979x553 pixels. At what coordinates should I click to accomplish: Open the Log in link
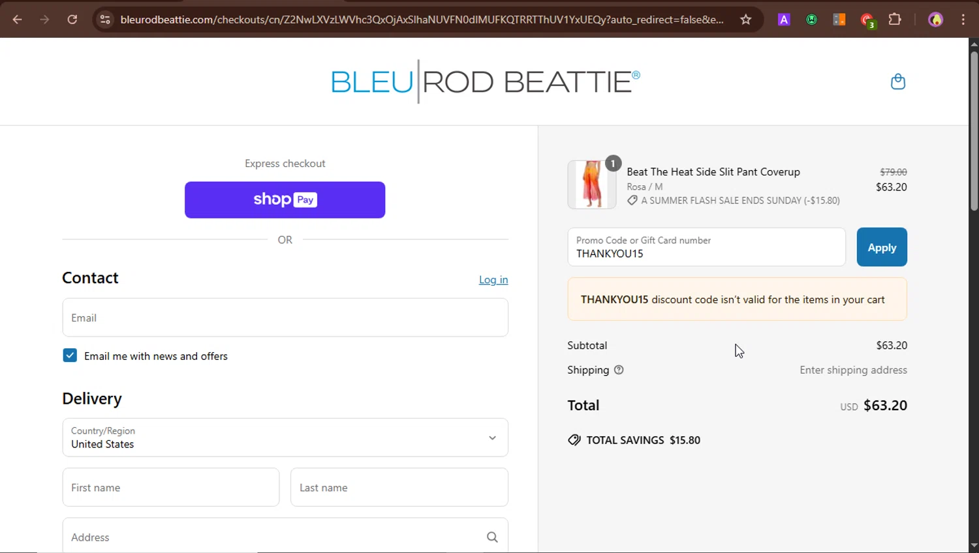[493, 280]
